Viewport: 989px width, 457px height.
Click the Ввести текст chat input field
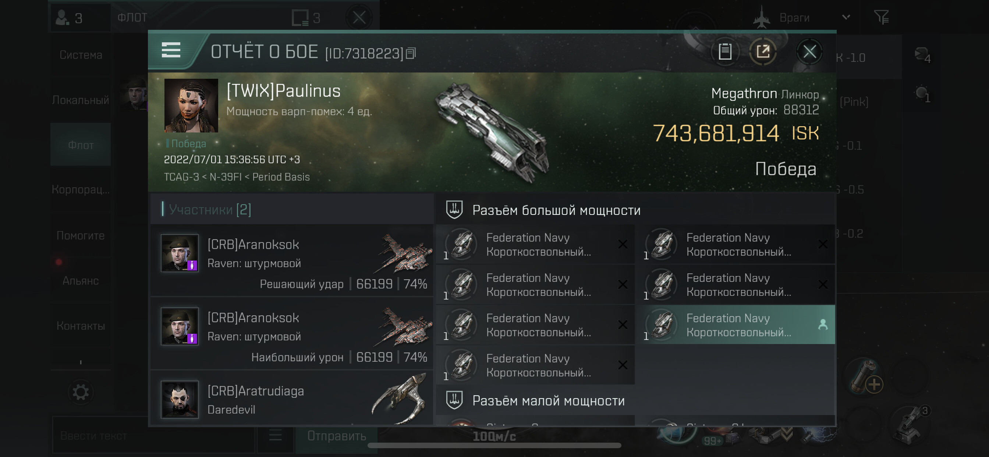pyautogui.click(x=153, y=436)
